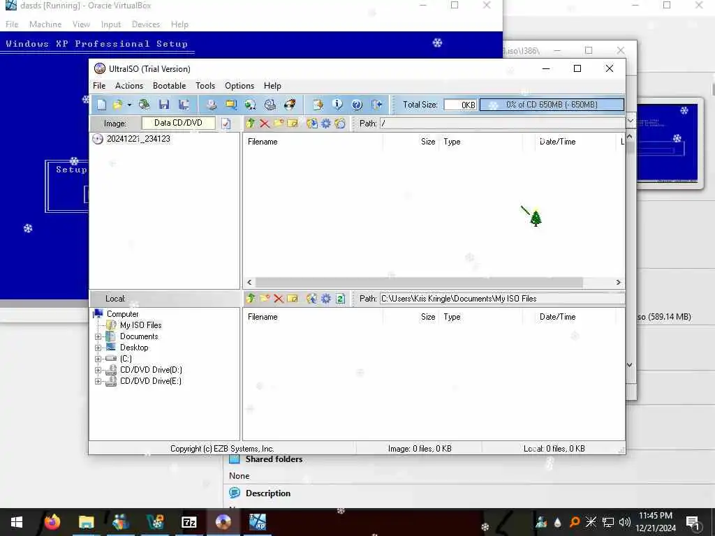
Task: Click the globe icon after the gear in image toolbar
Action: 340,123
